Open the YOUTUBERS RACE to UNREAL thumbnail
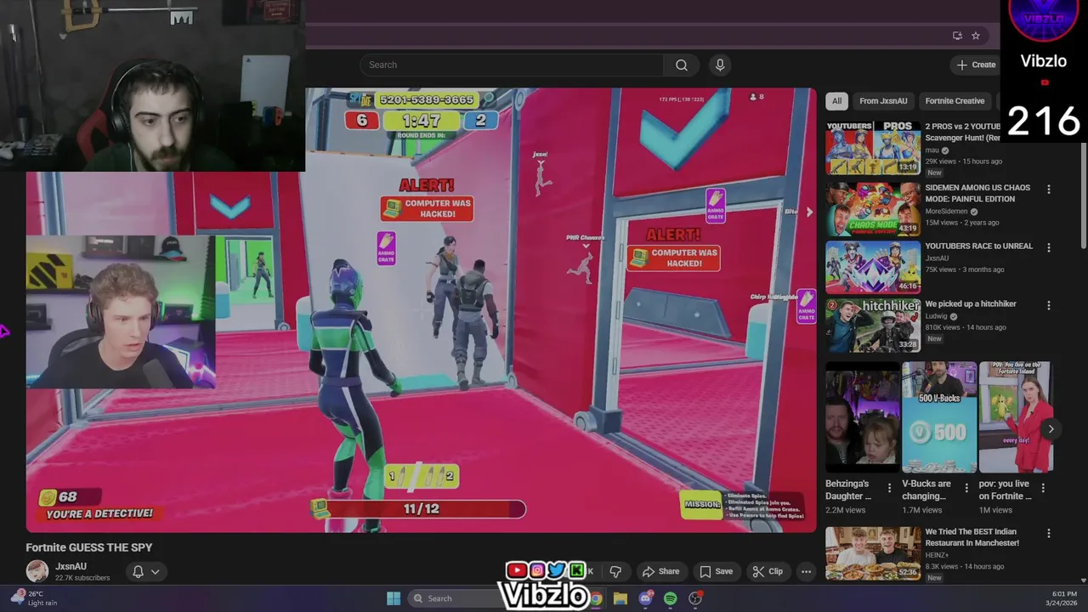This screenshot has height=612, width=1088. pos(873,266)
